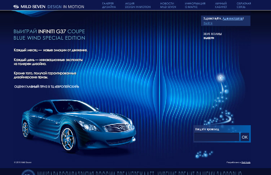271x175 pixels.
Task: Open Информация о марке page
Action: tap(195, 5)
